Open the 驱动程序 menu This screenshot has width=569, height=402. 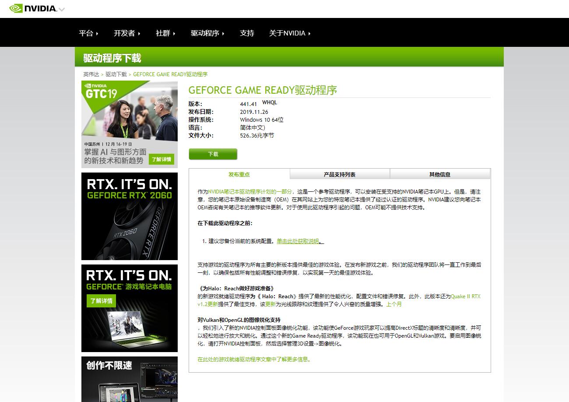point(207,33)
